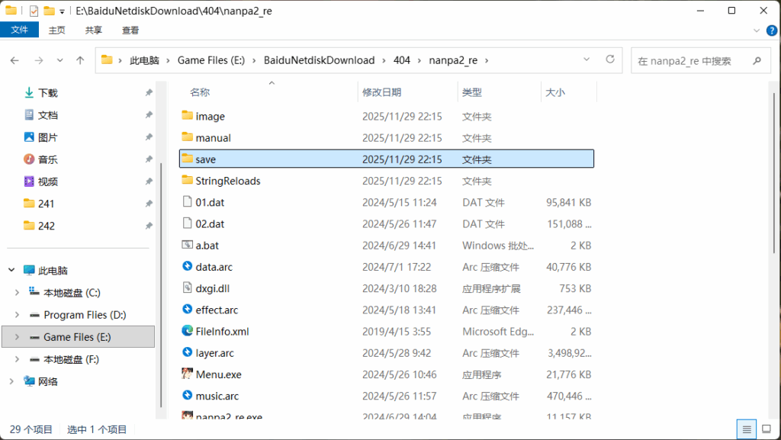The height and width of the screenshot is (440, 781).
Task: Click the a.bat batch file icon
Action: click(x=188, y=244)
